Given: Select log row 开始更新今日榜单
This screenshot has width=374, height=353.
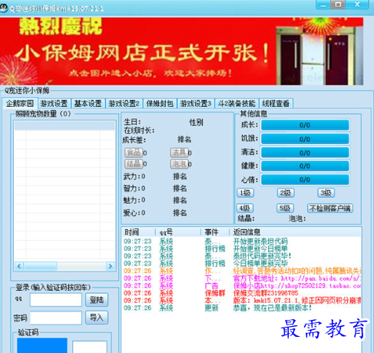Looking at the screenshot, I should click(x=242, y=248).
